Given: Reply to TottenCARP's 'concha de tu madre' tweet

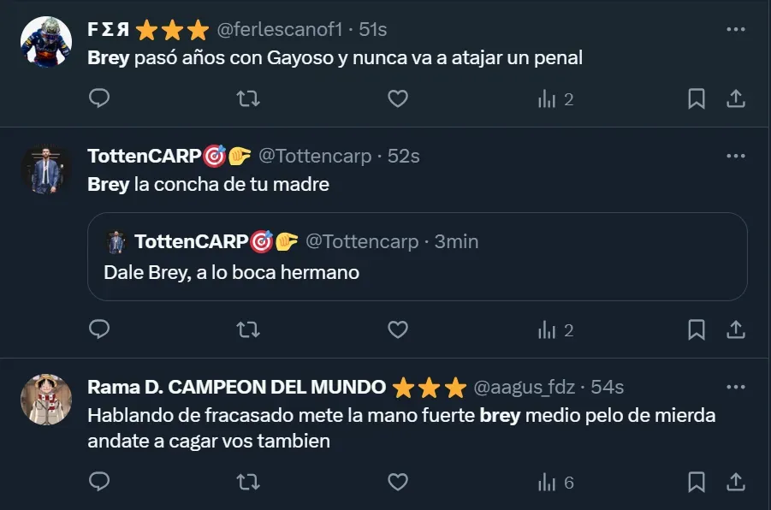Looking at the screenshot, I should pyautogui.click(x=99, y=329).
